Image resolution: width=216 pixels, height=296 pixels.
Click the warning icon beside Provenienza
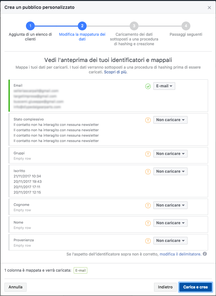148,241
